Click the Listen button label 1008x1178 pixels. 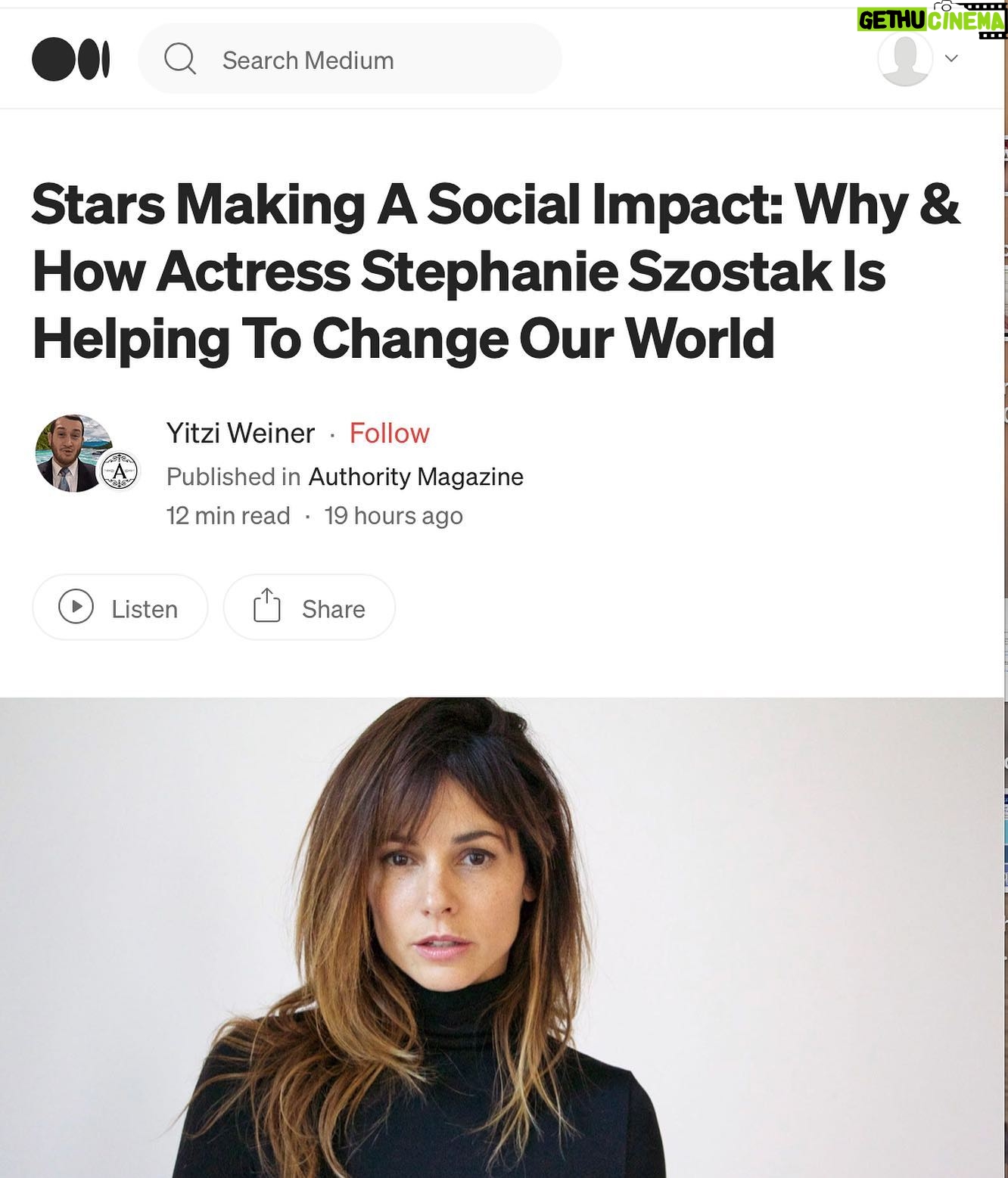tap(145, 609)
